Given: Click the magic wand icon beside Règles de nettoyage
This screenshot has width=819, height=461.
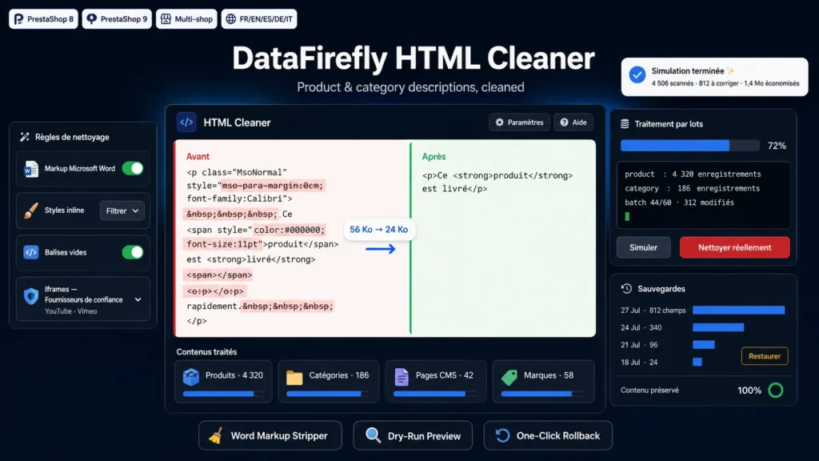Looking at the screenshot, I should point(25,137).
